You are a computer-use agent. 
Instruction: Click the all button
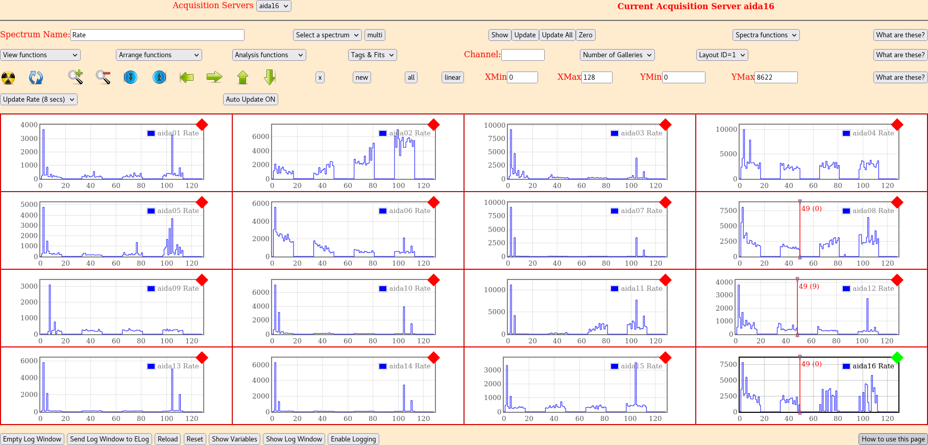click(x=411, y=77)
